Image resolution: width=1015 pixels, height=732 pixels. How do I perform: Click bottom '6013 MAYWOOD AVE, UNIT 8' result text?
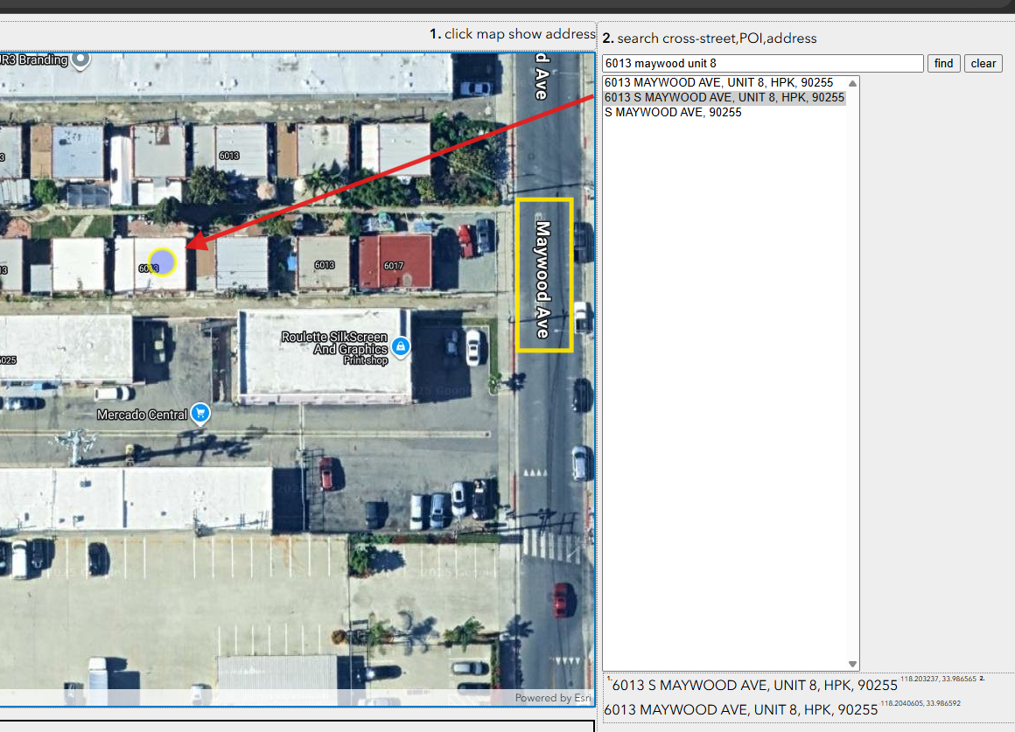(740, 710)
